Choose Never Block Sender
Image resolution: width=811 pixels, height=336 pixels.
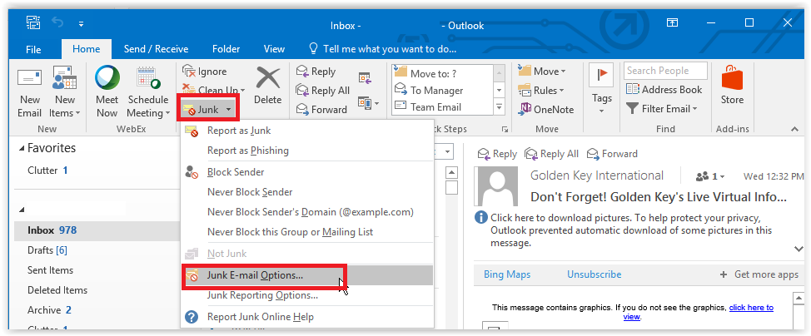[306, 192]
